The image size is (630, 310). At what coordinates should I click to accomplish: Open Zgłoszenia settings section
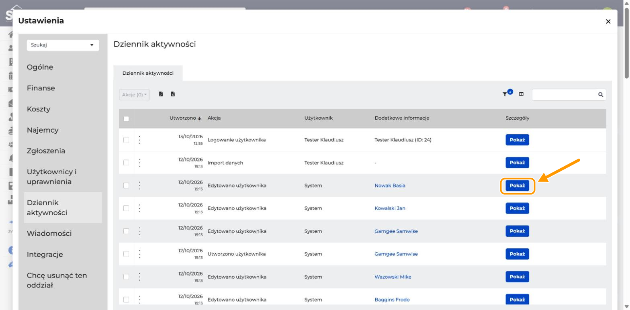tap(46, 151)
